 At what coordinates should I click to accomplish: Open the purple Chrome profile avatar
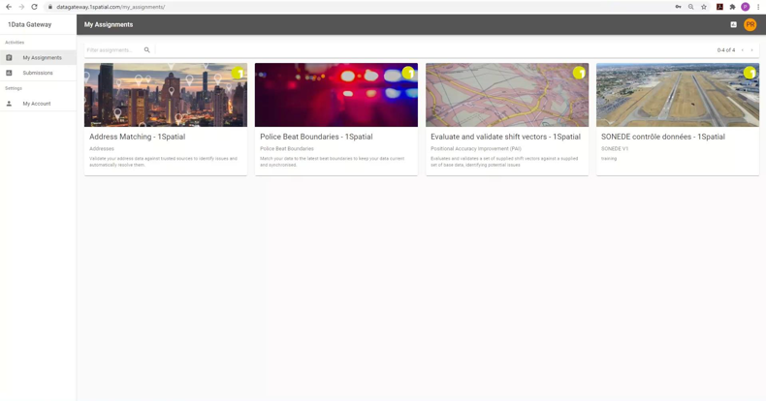pyautogui.click(x=745, y=7)
